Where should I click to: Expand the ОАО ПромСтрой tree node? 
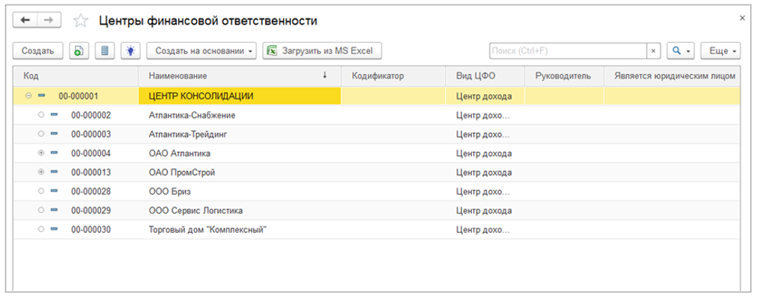pos(40,173)
